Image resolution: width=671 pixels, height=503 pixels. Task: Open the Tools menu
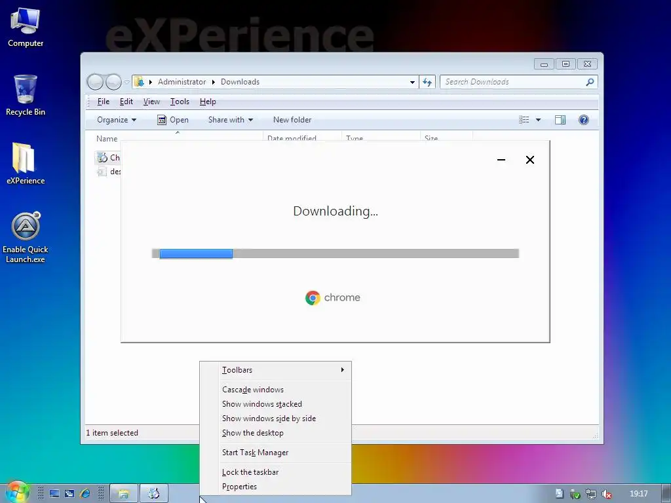click(x=180, y=102)
